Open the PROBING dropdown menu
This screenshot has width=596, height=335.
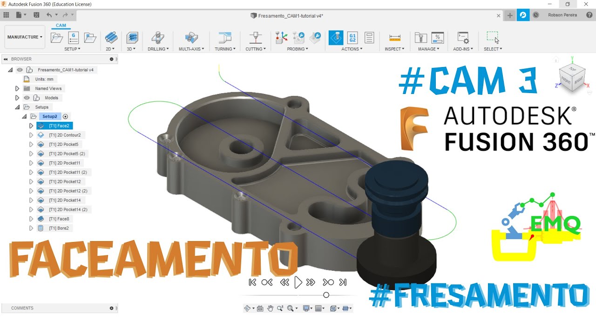click(298, 49)
